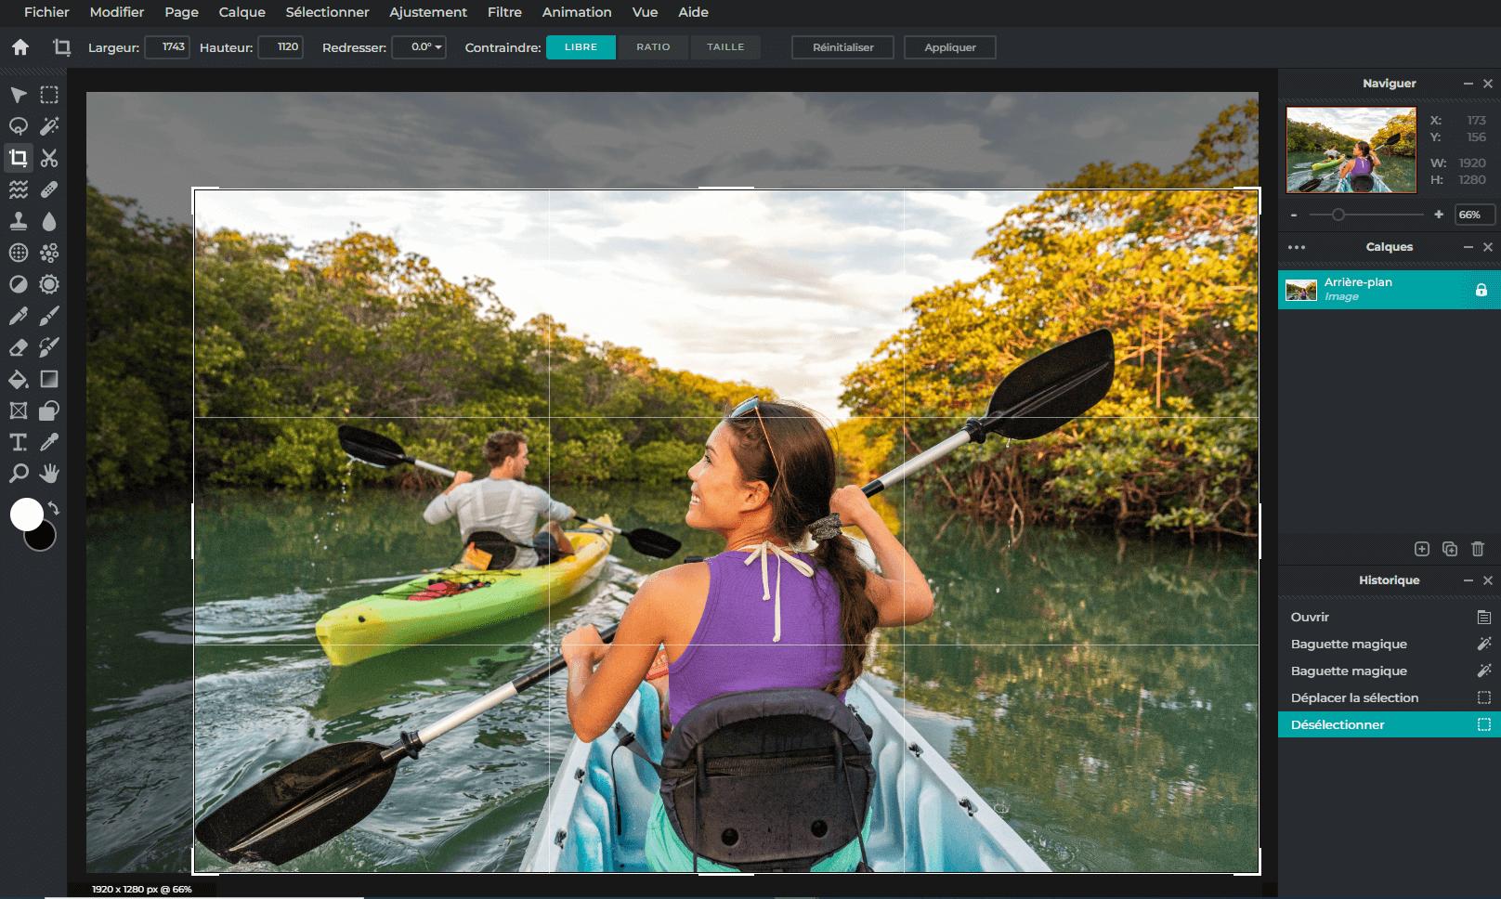Select the Text tool
Viewport: 1501px width, 899px height.
click(18, 442)
